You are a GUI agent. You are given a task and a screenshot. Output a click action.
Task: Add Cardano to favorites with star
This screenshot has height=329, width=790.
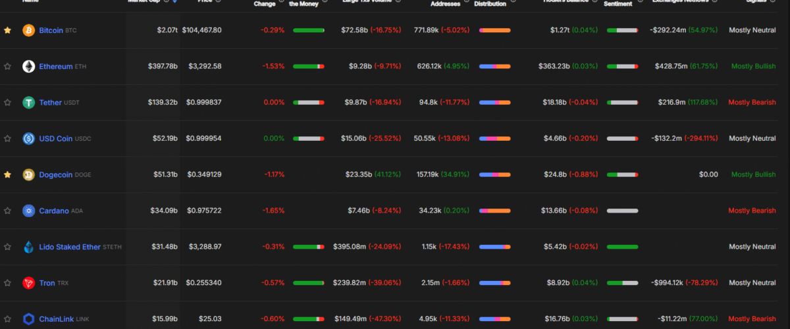8,211
